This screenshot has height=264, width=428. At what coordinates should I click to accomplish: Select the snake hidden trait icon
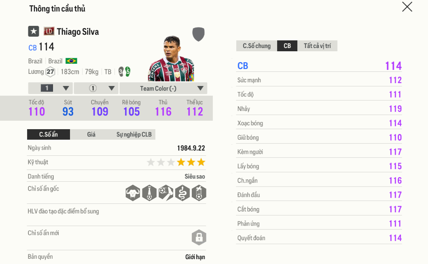pos(182,193)
